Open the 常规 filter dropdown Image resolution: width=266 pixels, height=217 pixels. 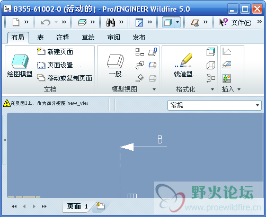point(215,105)
